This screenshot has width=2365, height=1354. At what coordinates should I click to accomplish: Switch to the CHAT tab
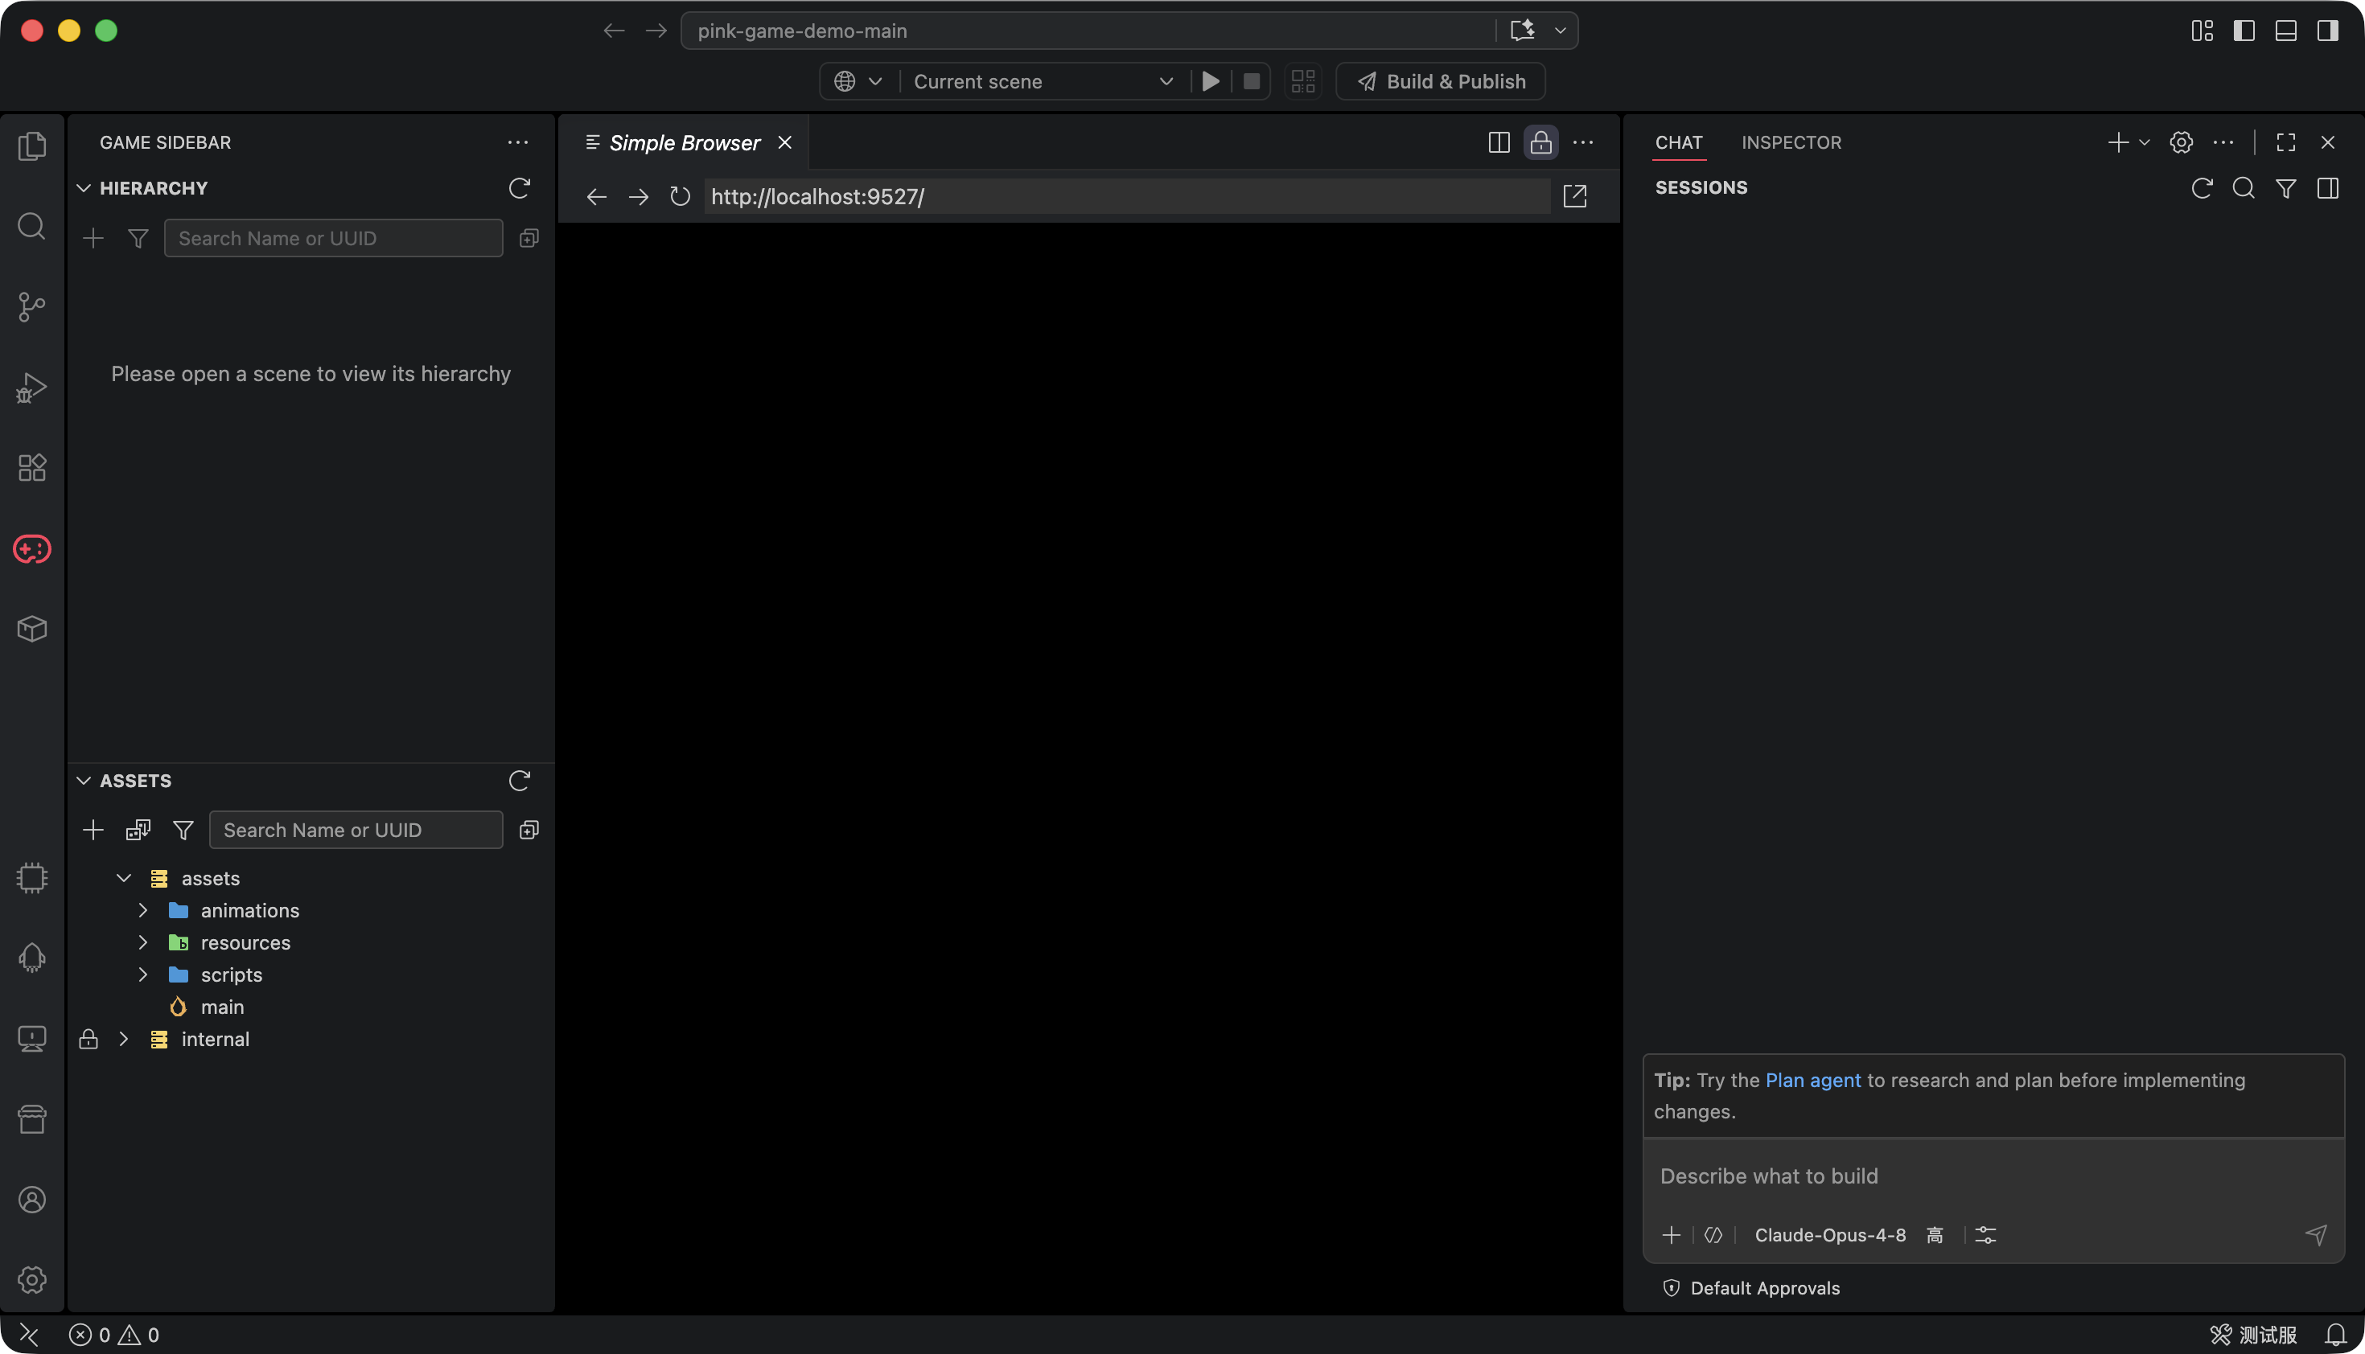point(1678,142)
